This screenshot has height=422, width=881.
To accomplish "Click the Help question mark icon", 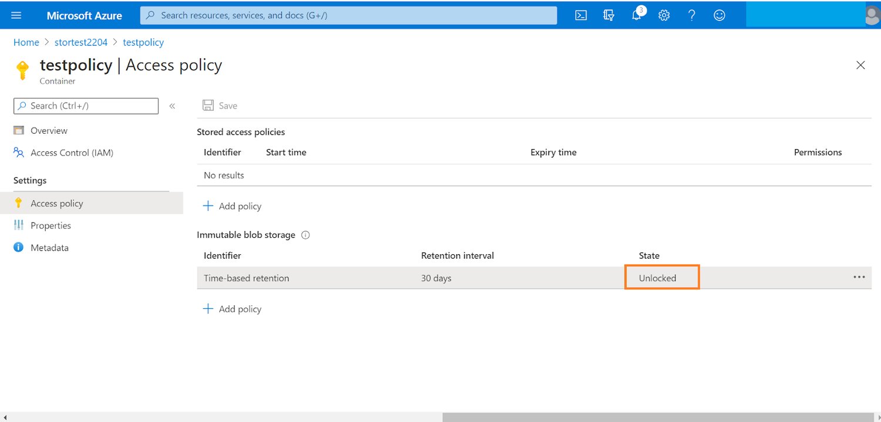I will click(691, 15).
